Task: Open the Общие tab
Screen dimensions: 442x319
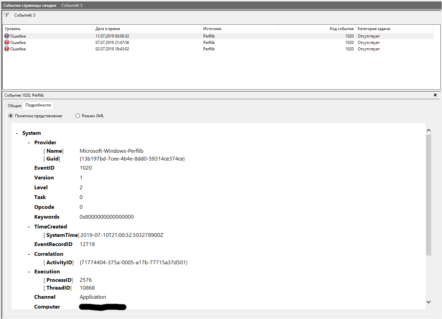Action: click(x=15, y=105)
